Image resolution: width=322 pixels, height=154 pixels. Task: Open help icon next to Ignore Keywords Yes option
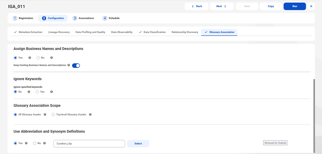tap(51, 92)
